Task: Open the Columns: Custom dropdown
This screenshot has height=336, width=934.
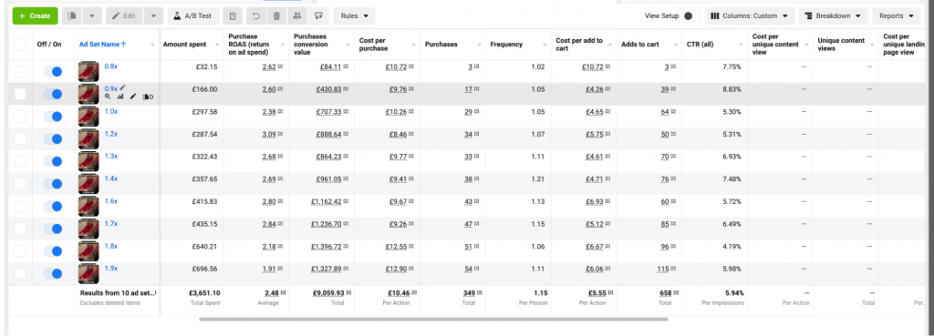Action: 750,16
